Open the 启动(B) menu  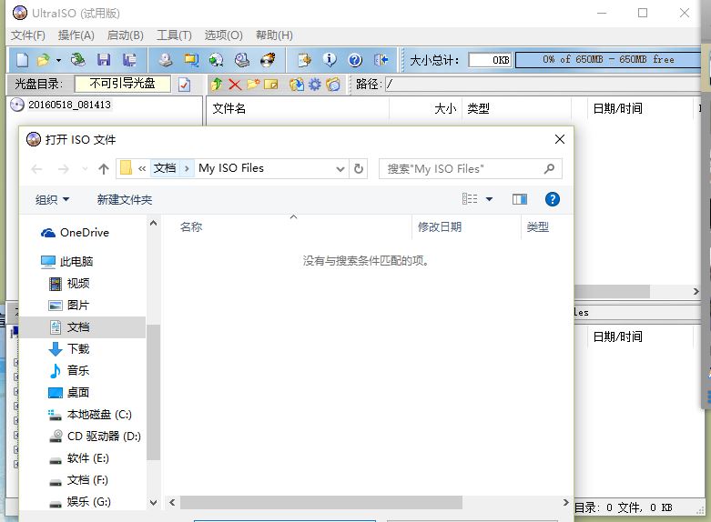pyautogui.click(x=126, y=35)
